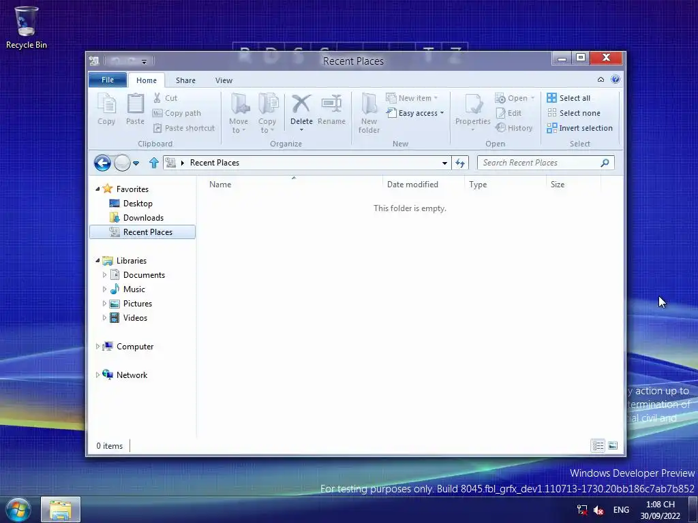Click the Recycle Bin desktop icon
The height and width of the screenshot is (523, 698).
(27, 27)
